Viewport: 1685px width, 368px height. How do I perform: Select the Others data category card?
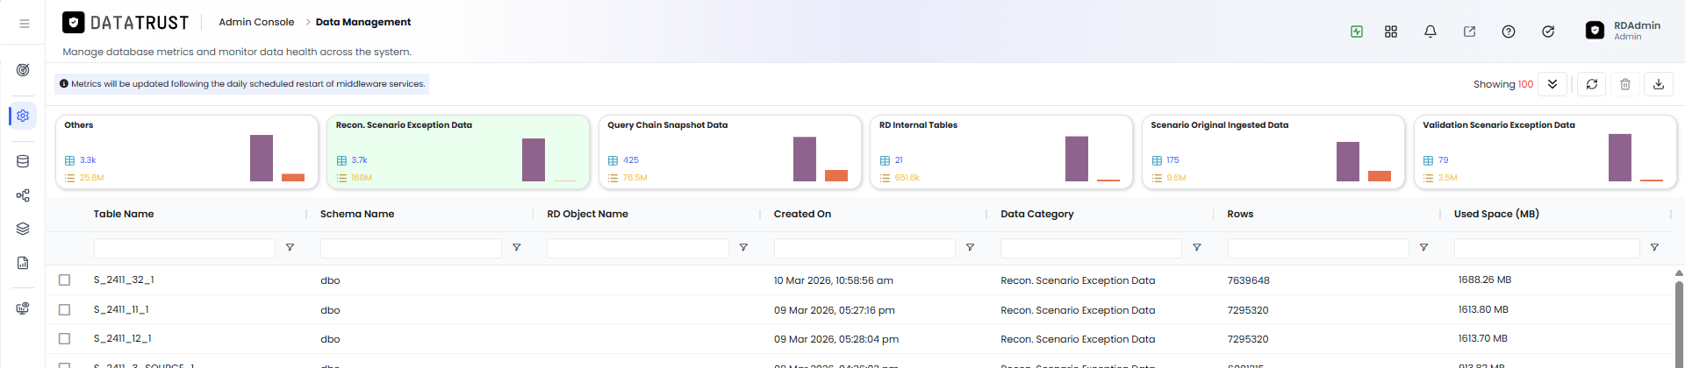pyautogui.click(x=187, y=152)
